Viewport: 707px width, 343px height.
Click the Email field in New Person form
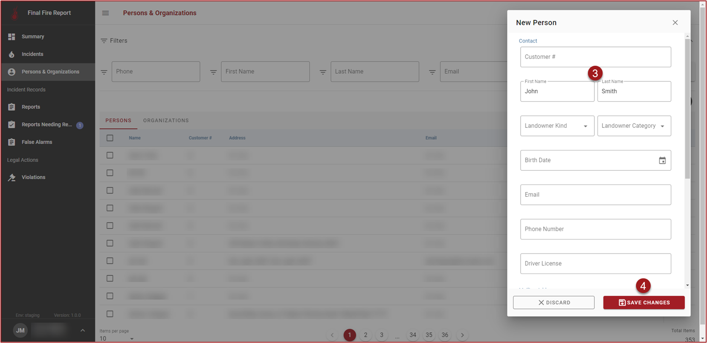pyautogui.click(x=595, y=195)
